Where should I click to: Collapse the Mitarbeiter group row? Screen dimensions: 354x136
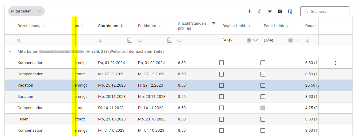[10, 52]
